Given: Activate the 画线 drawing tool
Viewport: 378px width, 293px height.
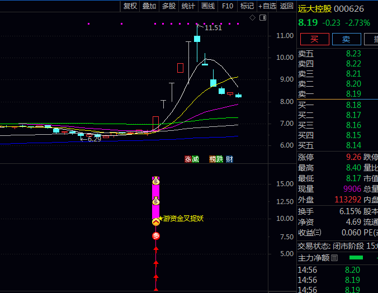Looking at the screenshot, I should (208, 6).
